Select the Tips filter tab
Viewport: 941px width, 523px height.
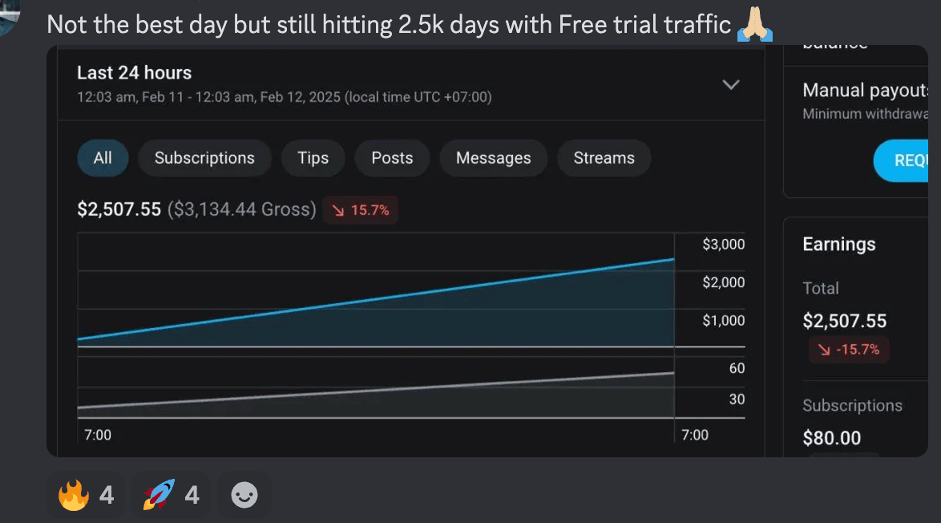click(x=313, y=158)
